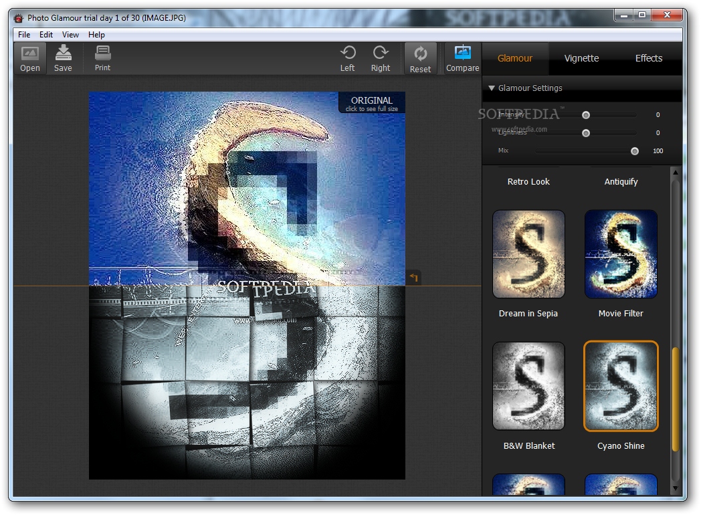Click the Intensity value 0
This screenshot has height=515, width=701.
click(658, 115)
